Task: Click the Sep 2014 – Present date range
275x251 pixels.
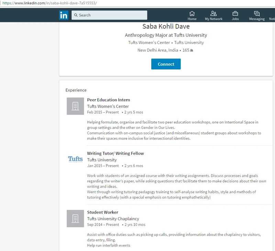Action: [x=103, y=225]
